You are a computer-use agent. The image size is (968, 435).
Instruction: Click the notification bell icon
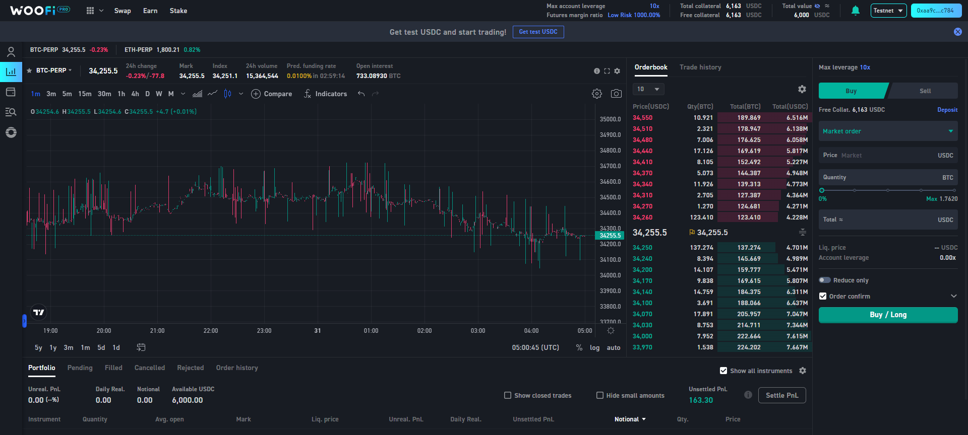855,11
